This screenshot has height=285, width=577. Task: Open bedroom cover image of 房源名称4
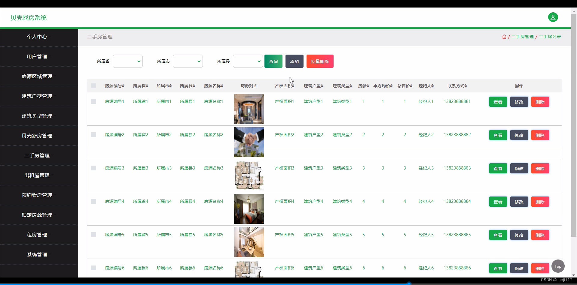[x=249, y=209]
